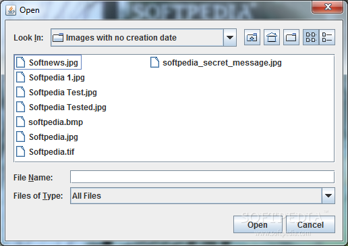
Task: Select file Softnews.jpg
Action: click(x=48, y=62)
